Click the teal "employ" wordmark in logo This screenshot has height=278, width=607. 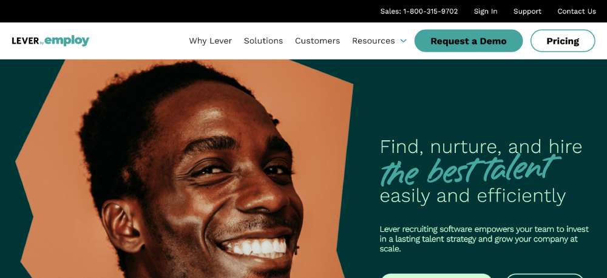(x=67, y=41)
